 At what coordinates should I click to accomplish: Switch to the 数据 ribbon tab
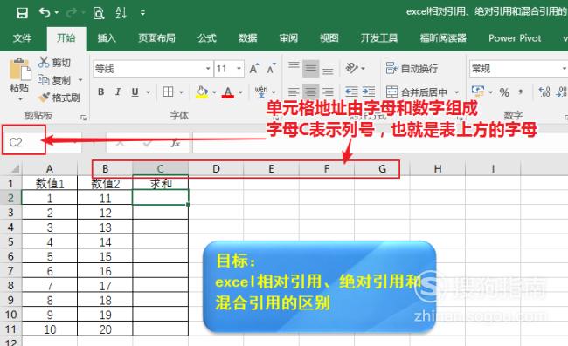247,38
